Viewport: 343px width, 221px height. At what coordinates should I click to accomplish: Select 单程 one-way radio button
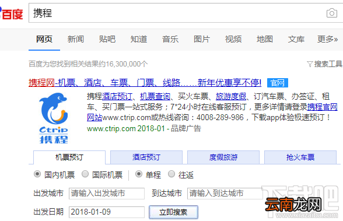pyautogui.click(x=139, y=174)
